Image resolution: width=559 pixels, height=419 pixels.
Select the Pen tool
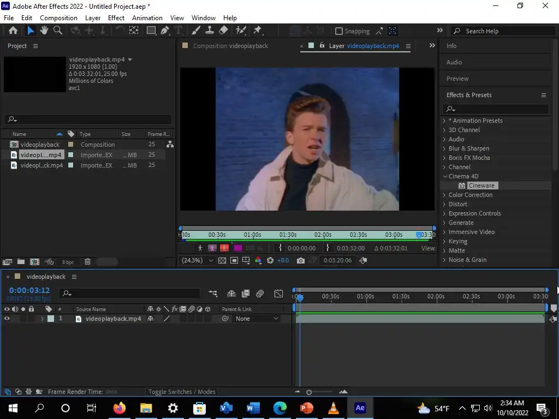point(165,31)
